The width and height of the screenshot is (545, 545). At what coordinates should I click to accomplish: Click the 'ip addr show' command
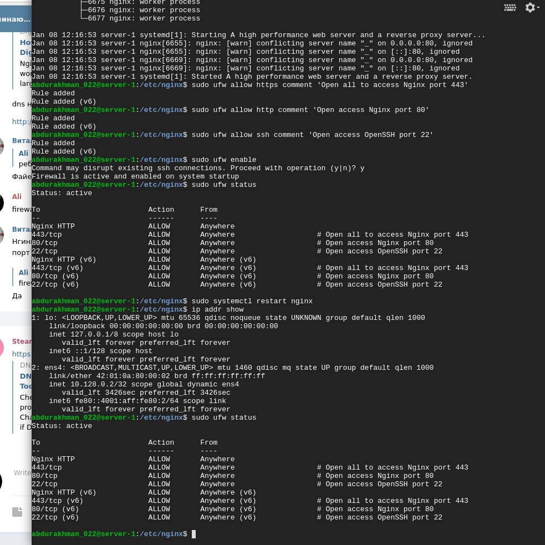[x=217, y=309]
